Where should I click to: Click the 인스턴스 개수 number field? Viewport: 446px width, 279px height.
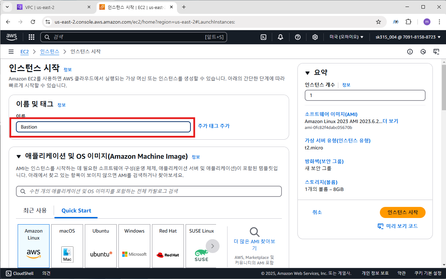(365, 95)
